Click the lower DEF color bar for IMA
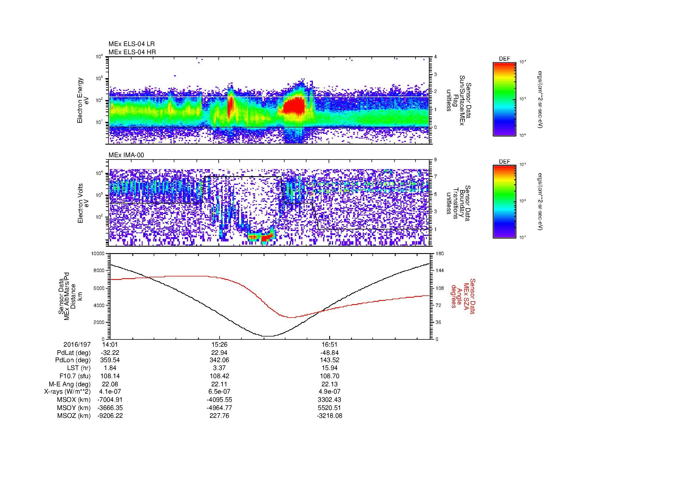The image size is (682, 482). pyautogui.click(x=504, y=202)
